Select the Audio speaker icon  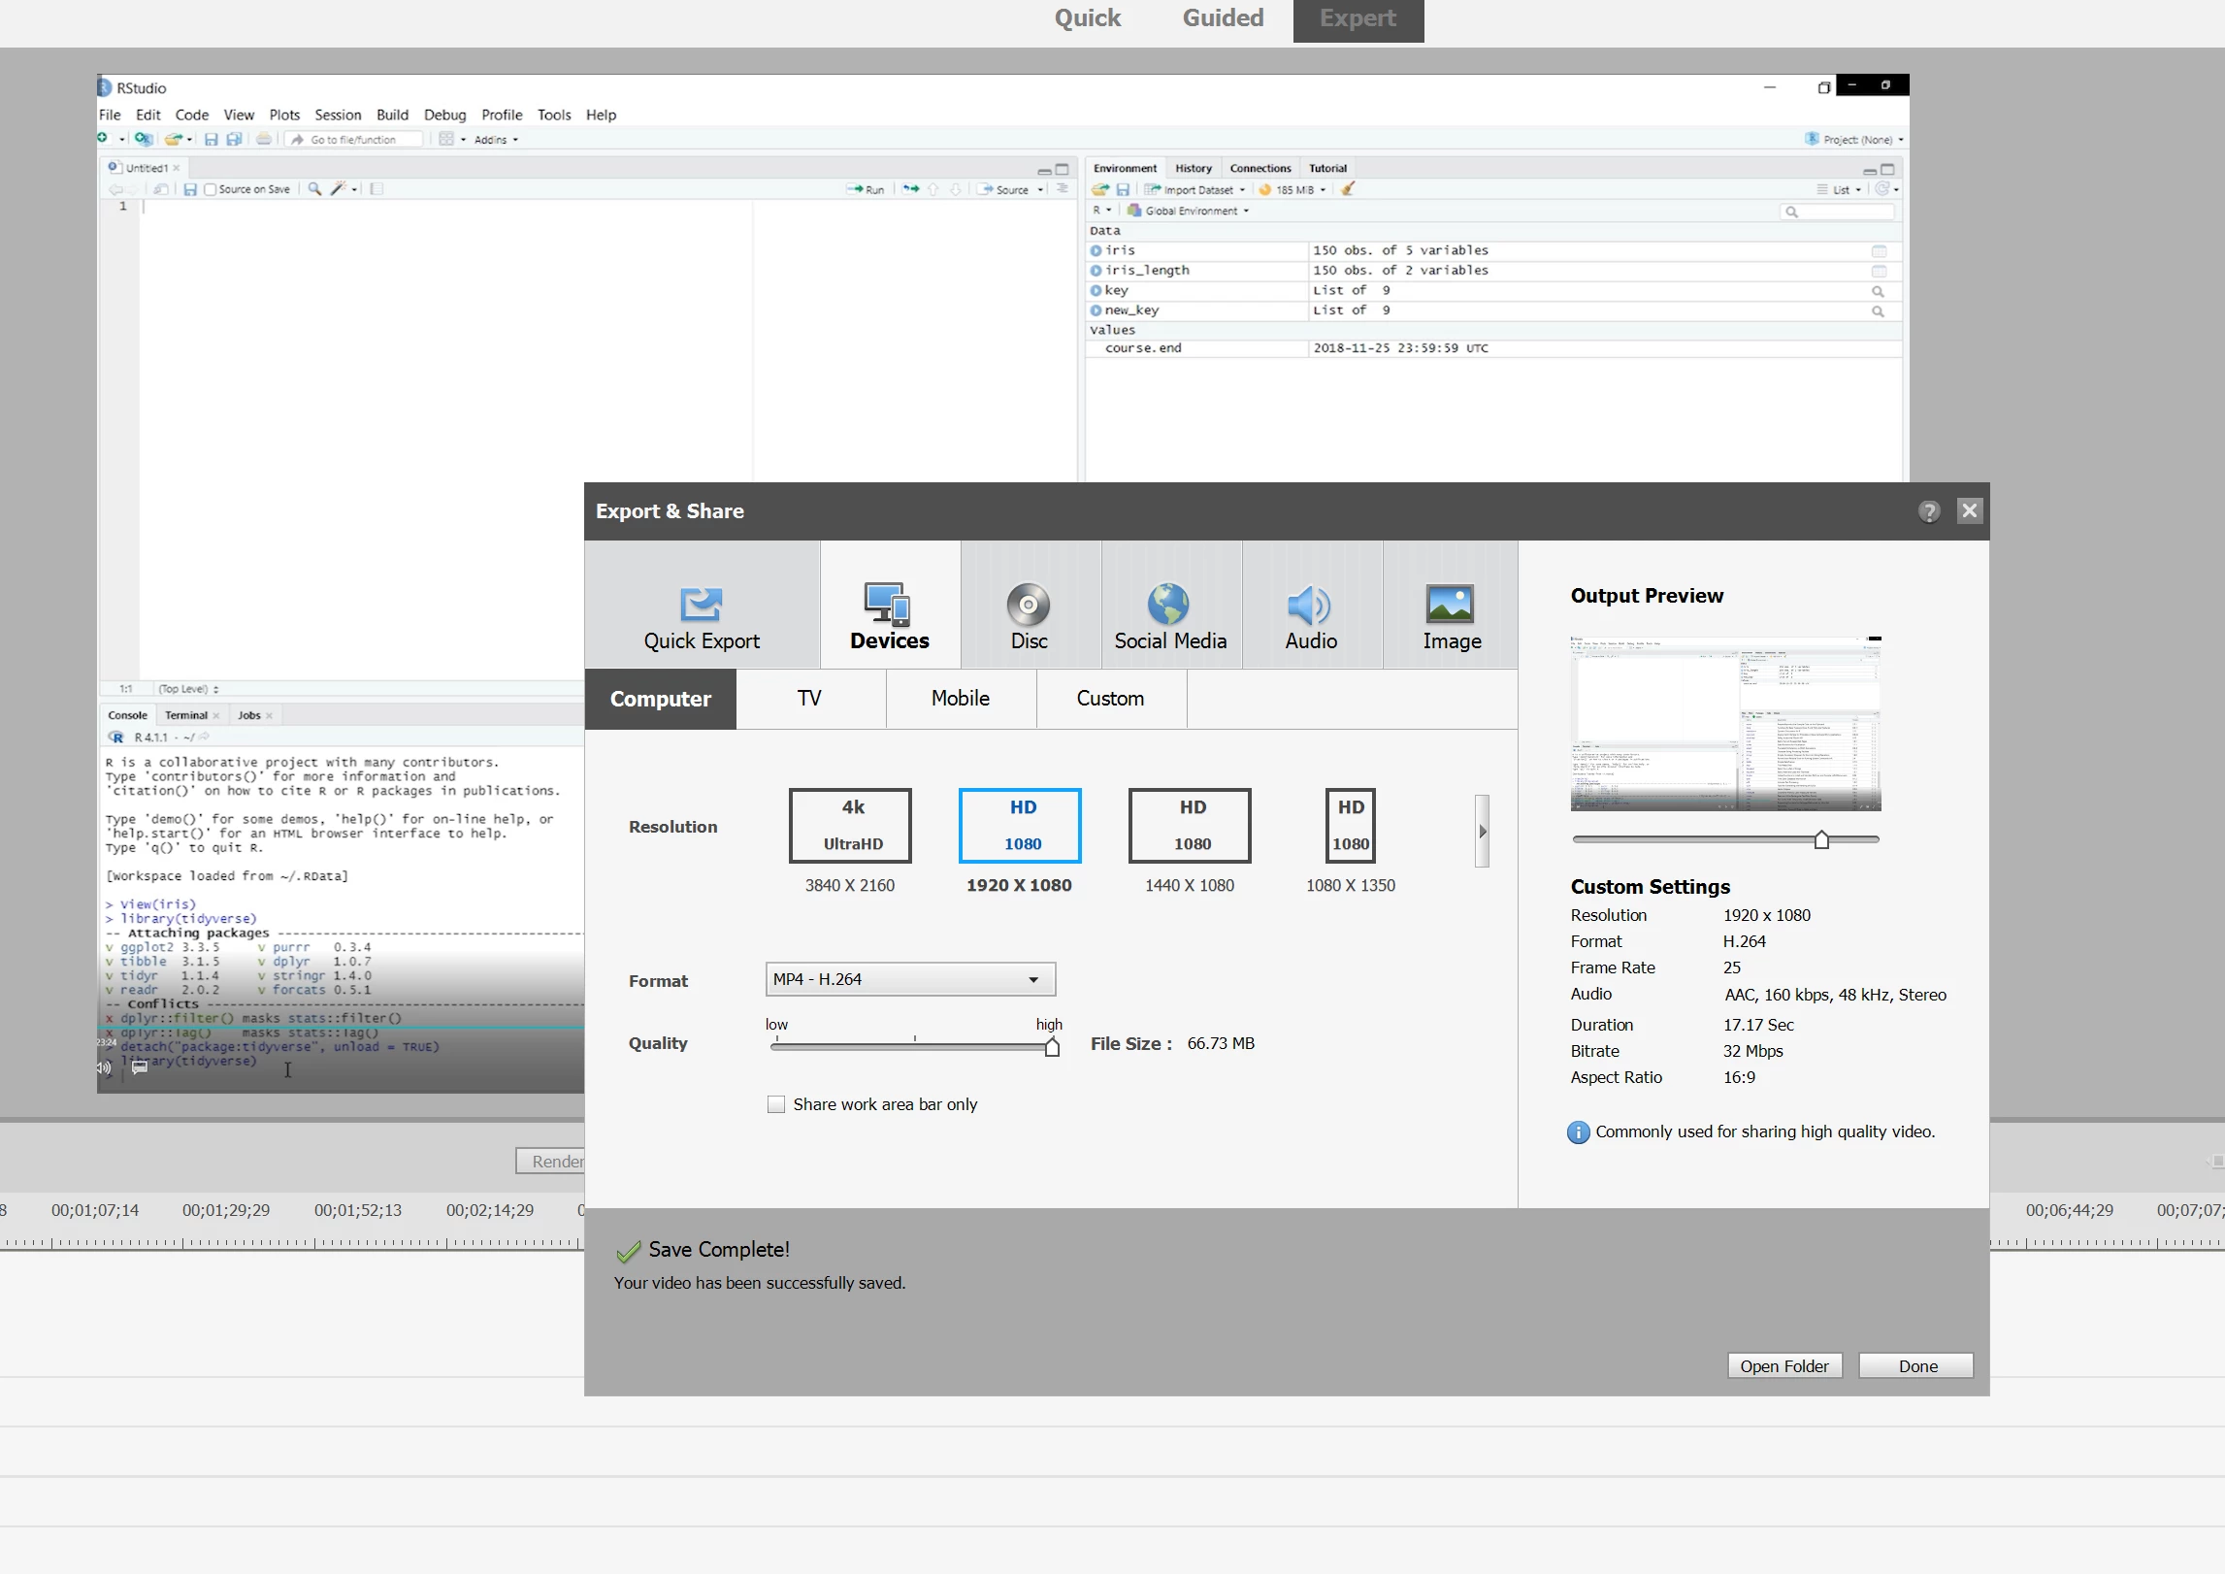[x=1310, y=605]
